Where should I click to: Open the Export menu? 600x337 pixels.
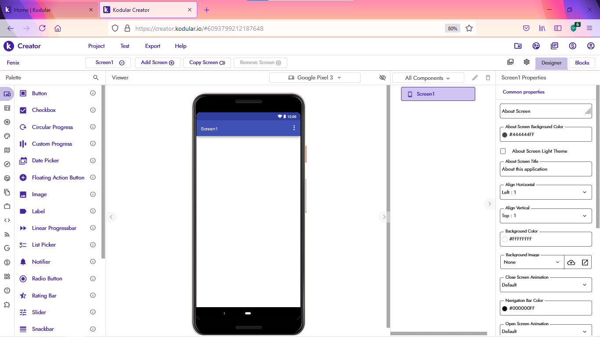pos(152,46)
